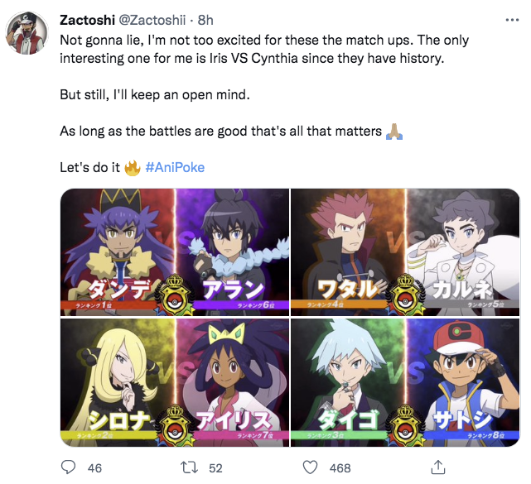This screenshot has height=484, width=531.
Task: Open the 8h timestamp link
Action: [x=205, y=21]
